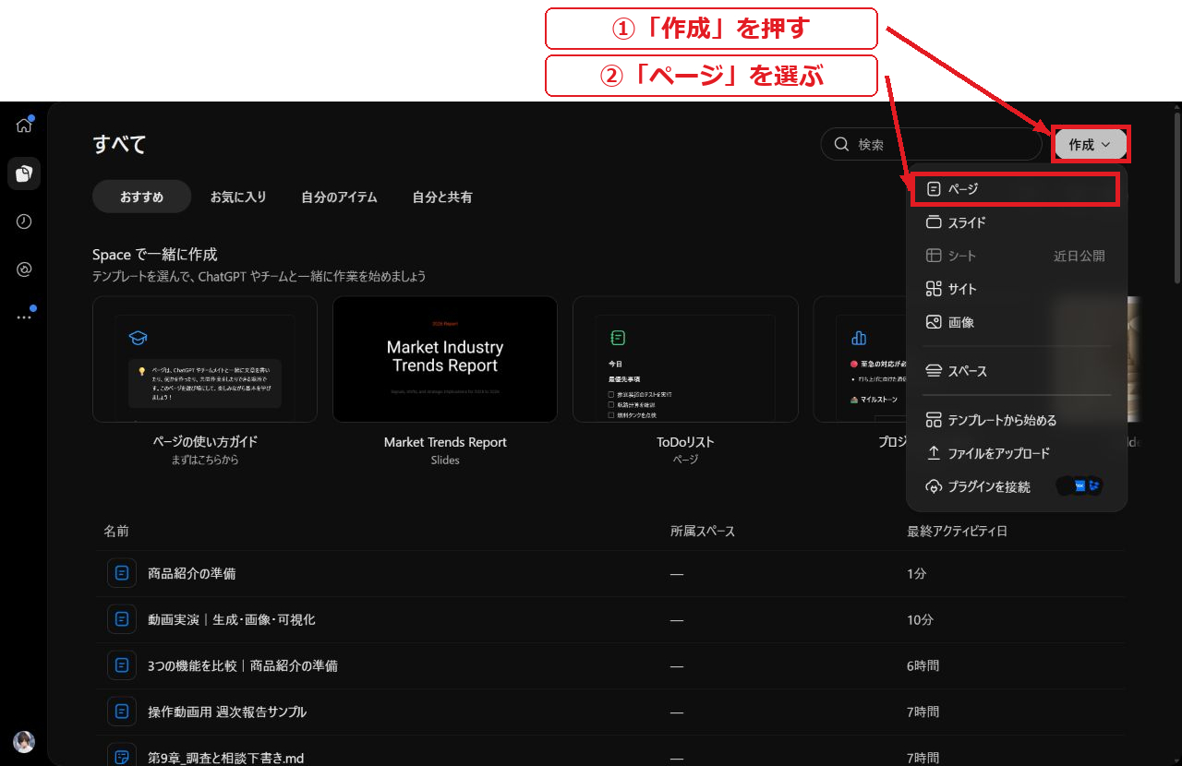
Task: Switch to the おすすめ tab
Action: pyautogui.click(x=141, y=197)
